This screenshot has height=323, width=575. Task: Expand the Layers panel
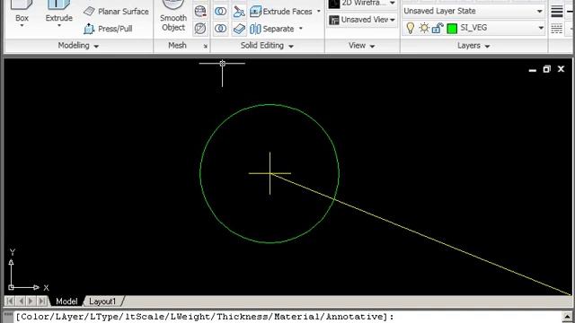click(x=473, y=46)
